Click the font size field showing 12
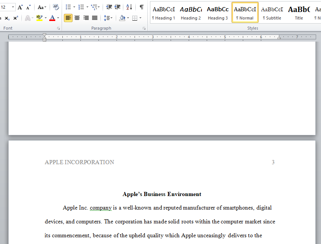 (x=5, y=7)
